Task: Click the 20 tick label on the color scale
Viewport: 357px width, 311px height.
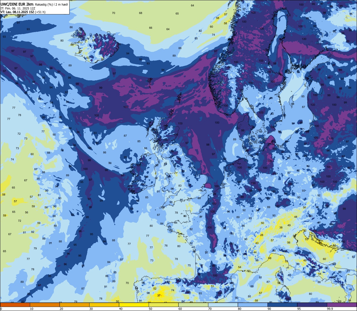Action: pyautogui.click(x=61, y=309)
